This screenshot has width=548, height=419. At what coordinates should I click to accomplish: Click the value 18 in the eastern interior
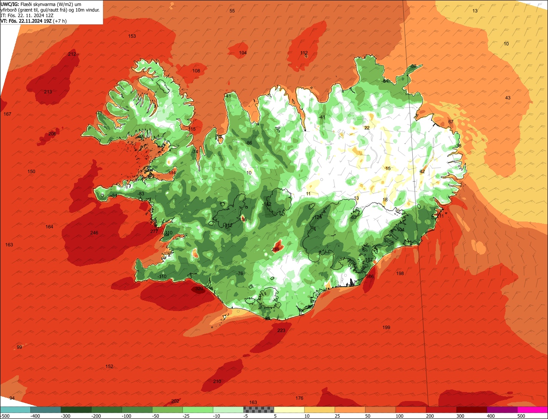pos(385,200)
